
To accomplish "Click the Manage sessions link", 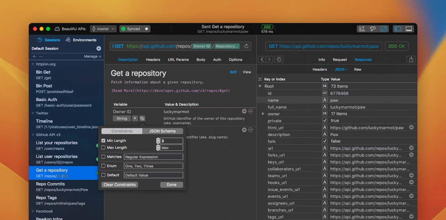I will tap(93, 56).
